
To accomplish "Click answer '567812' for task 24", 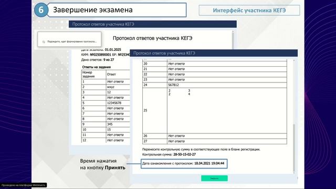I will [173, 85].
